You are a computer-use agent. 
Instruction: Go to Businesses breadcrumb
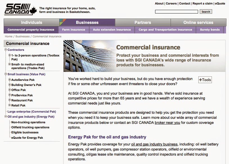coord(22,36)
